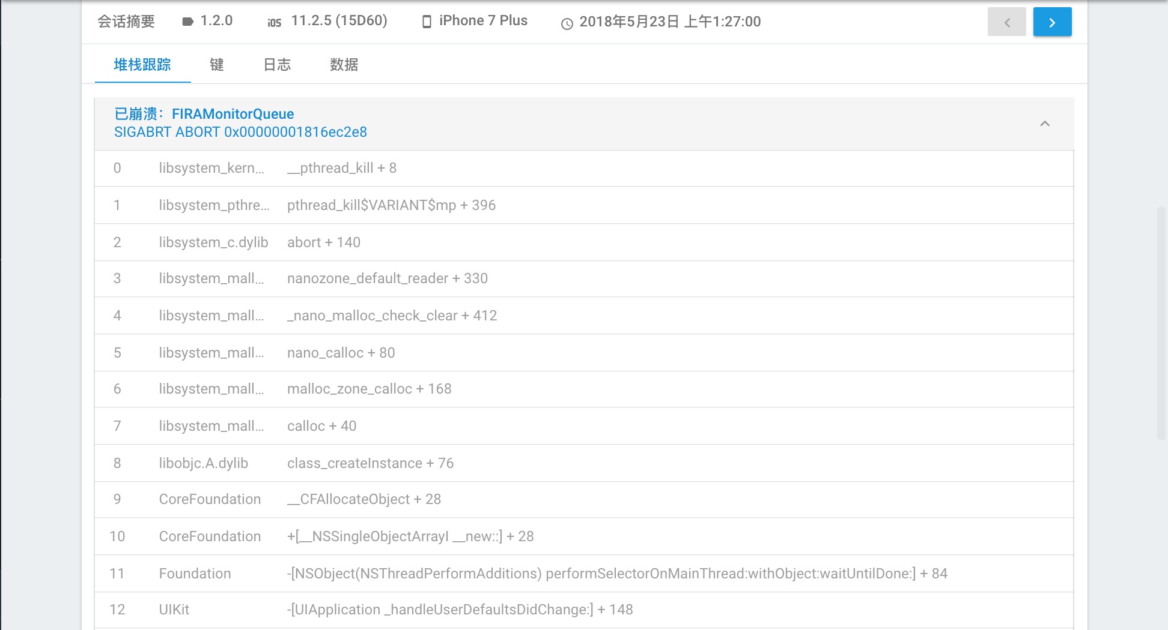Screen dimensions: 1168x630
Task: Select frame __CFAllocateObject + 28
Action: coord(584,500)
